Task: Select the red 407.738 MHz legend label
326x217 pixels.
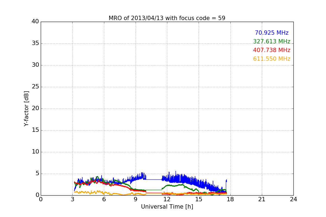Action: point(272,50)
